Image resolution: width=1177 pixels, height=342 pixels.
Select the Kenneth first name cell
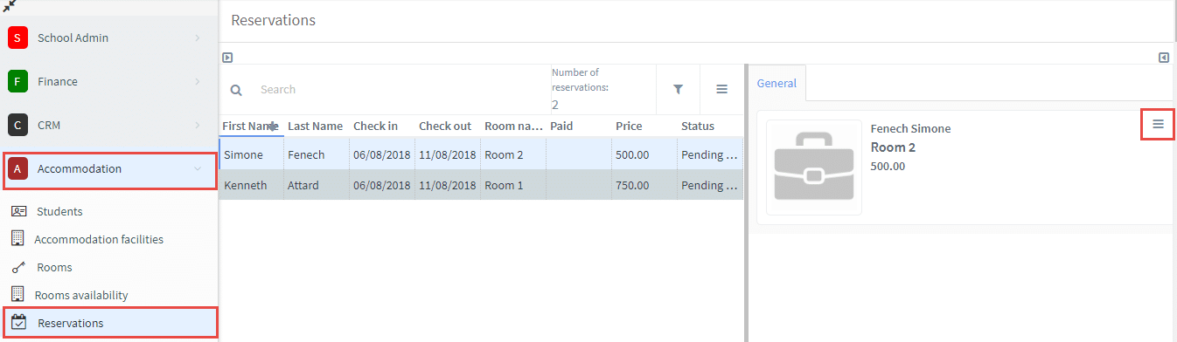(x=251, y=186)
